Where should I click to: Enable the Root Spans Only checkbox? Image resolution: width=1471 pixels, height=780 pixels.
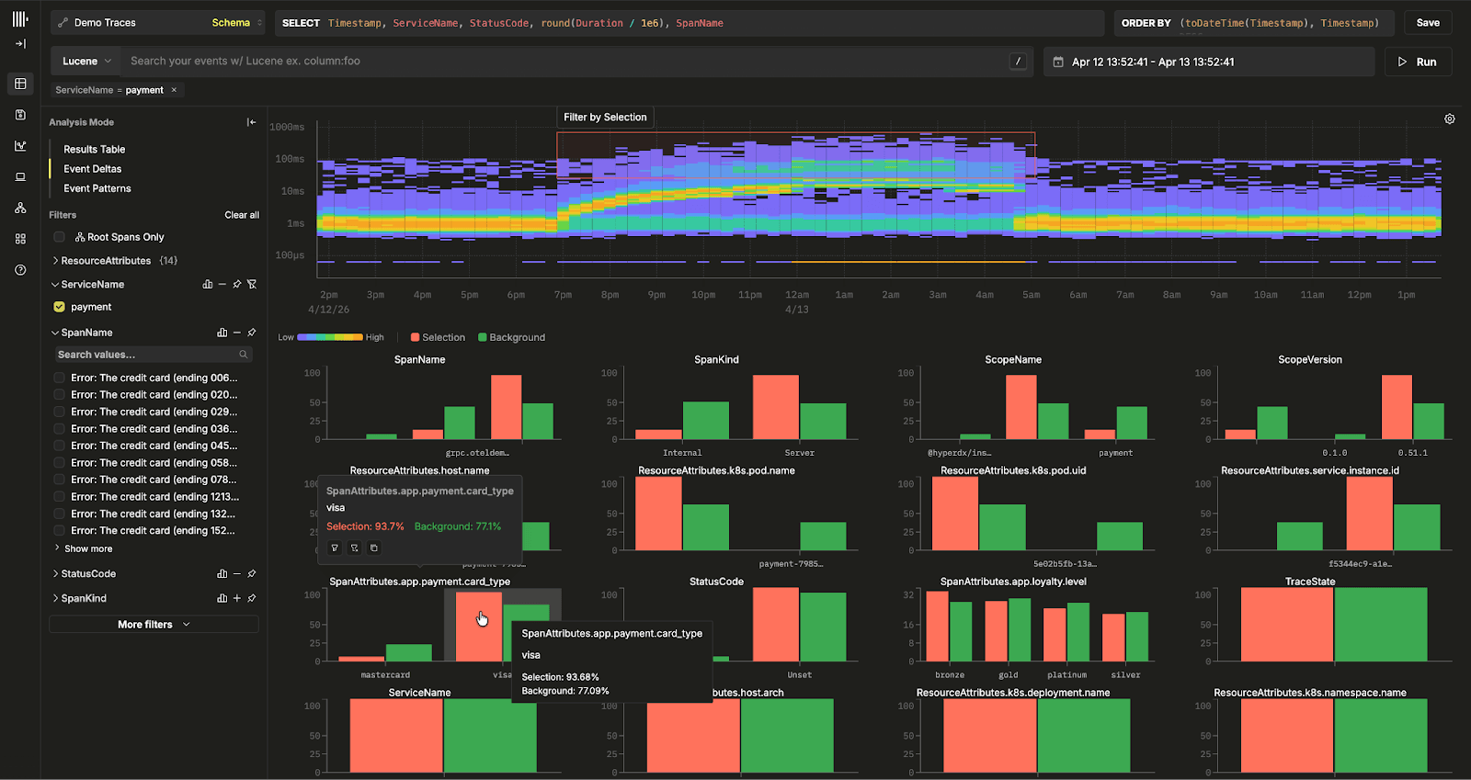point(60,237)
